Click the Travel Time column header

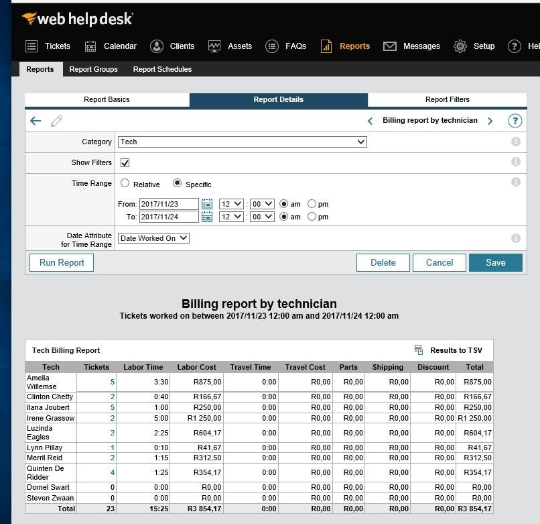coord(251,367)
